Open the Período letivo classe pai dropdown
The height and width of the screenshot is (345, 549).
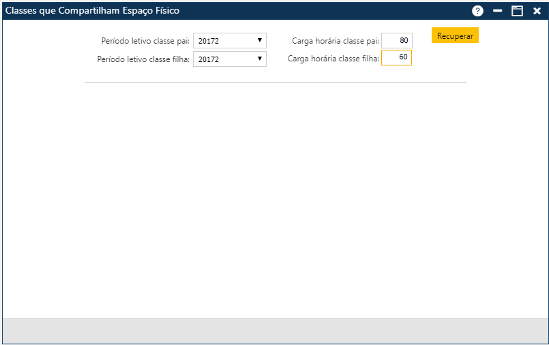[229, 41]
